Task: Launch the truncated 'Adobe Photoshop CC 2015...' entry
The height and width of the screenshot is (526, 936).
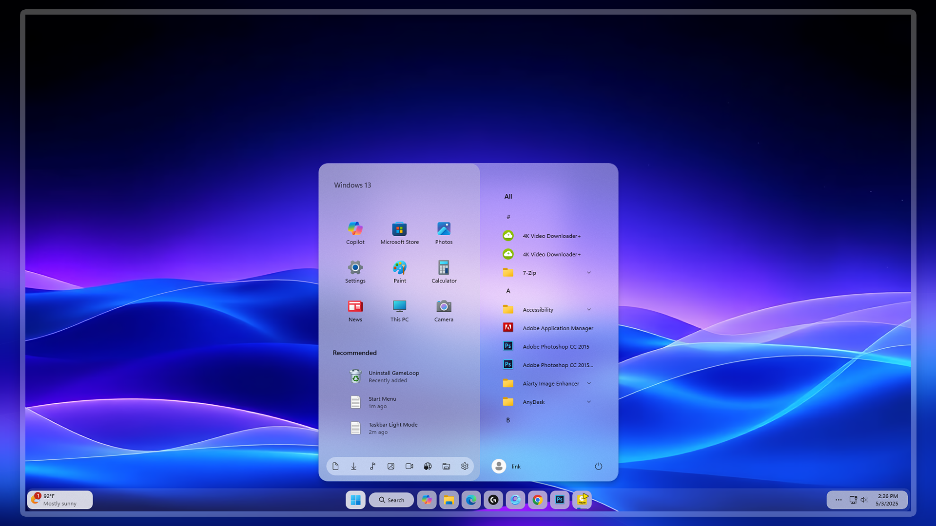Action: 547,365
